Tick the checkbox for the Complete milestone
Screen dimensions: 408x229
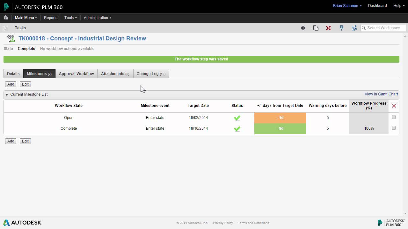[394, 128]
